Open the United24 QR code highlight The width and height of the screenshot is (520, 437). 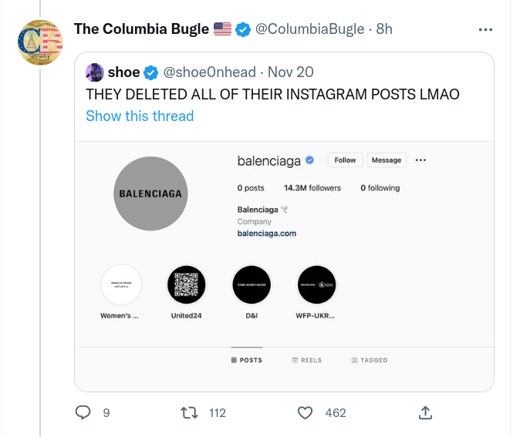(187, 285)
